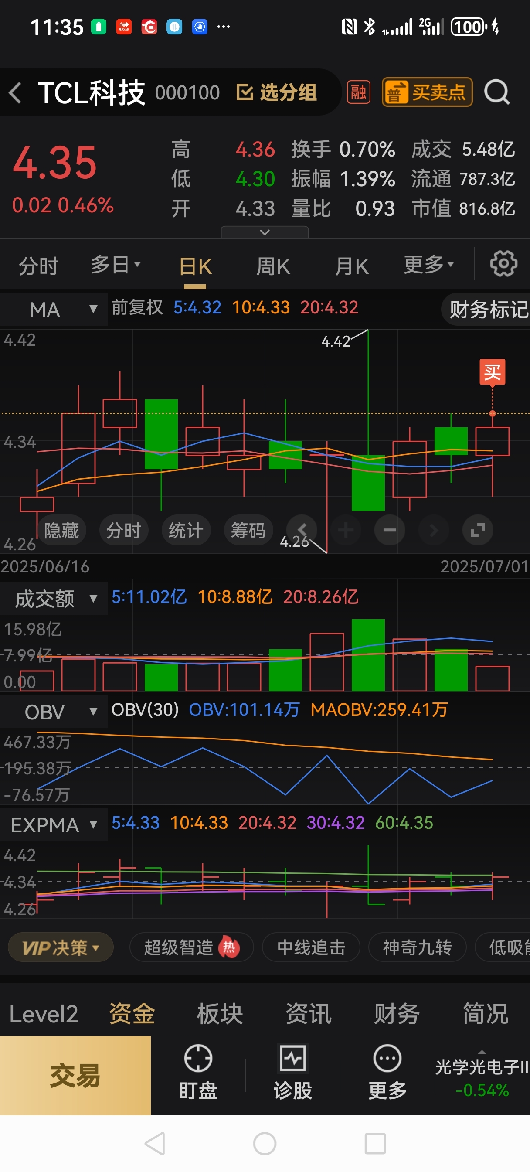
Task: Tap 选分组 to choose a group
Action: pyautogui.click(x=276, y=92)
